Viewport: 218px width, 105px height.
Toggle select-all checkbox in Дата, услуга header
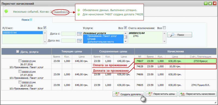(x=17, y=51)
